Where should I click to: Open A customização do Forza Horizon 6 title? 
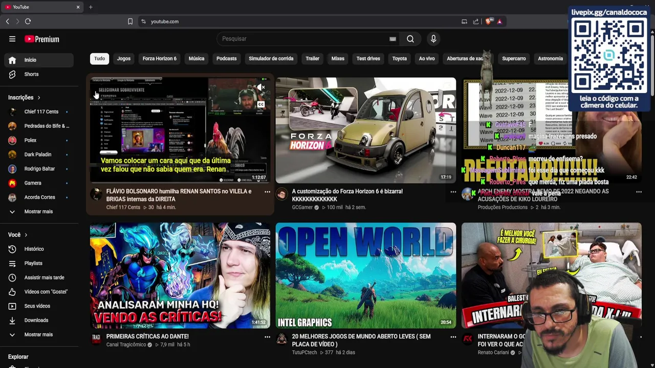(x=347, y=195)
